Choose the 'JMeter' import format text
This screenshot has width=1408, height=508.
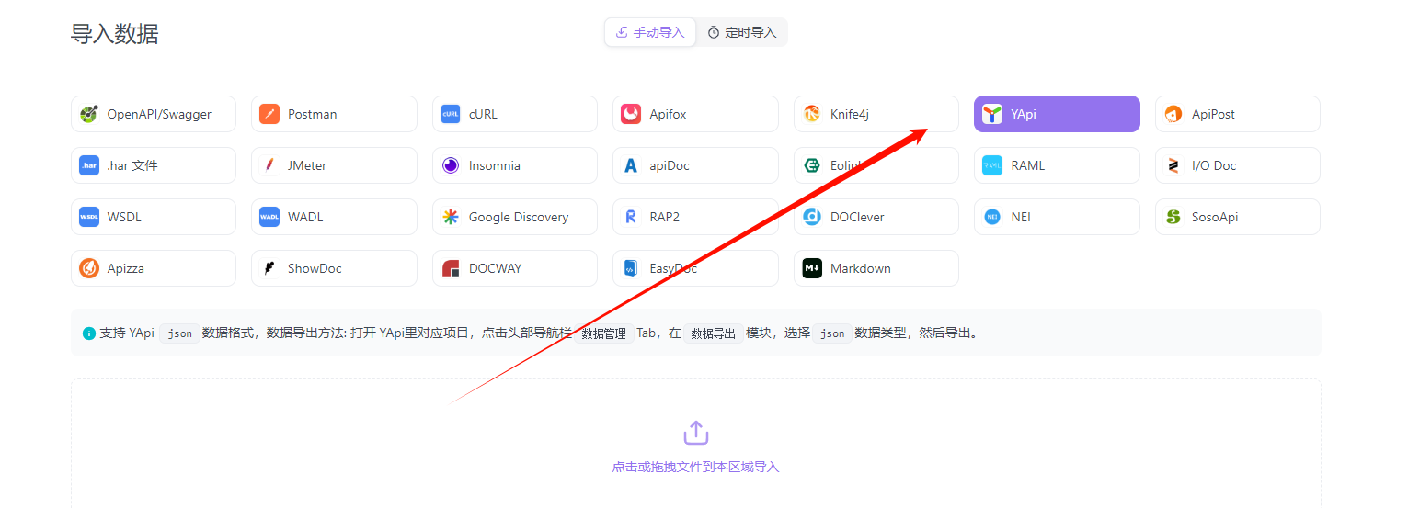pos(307,165)
